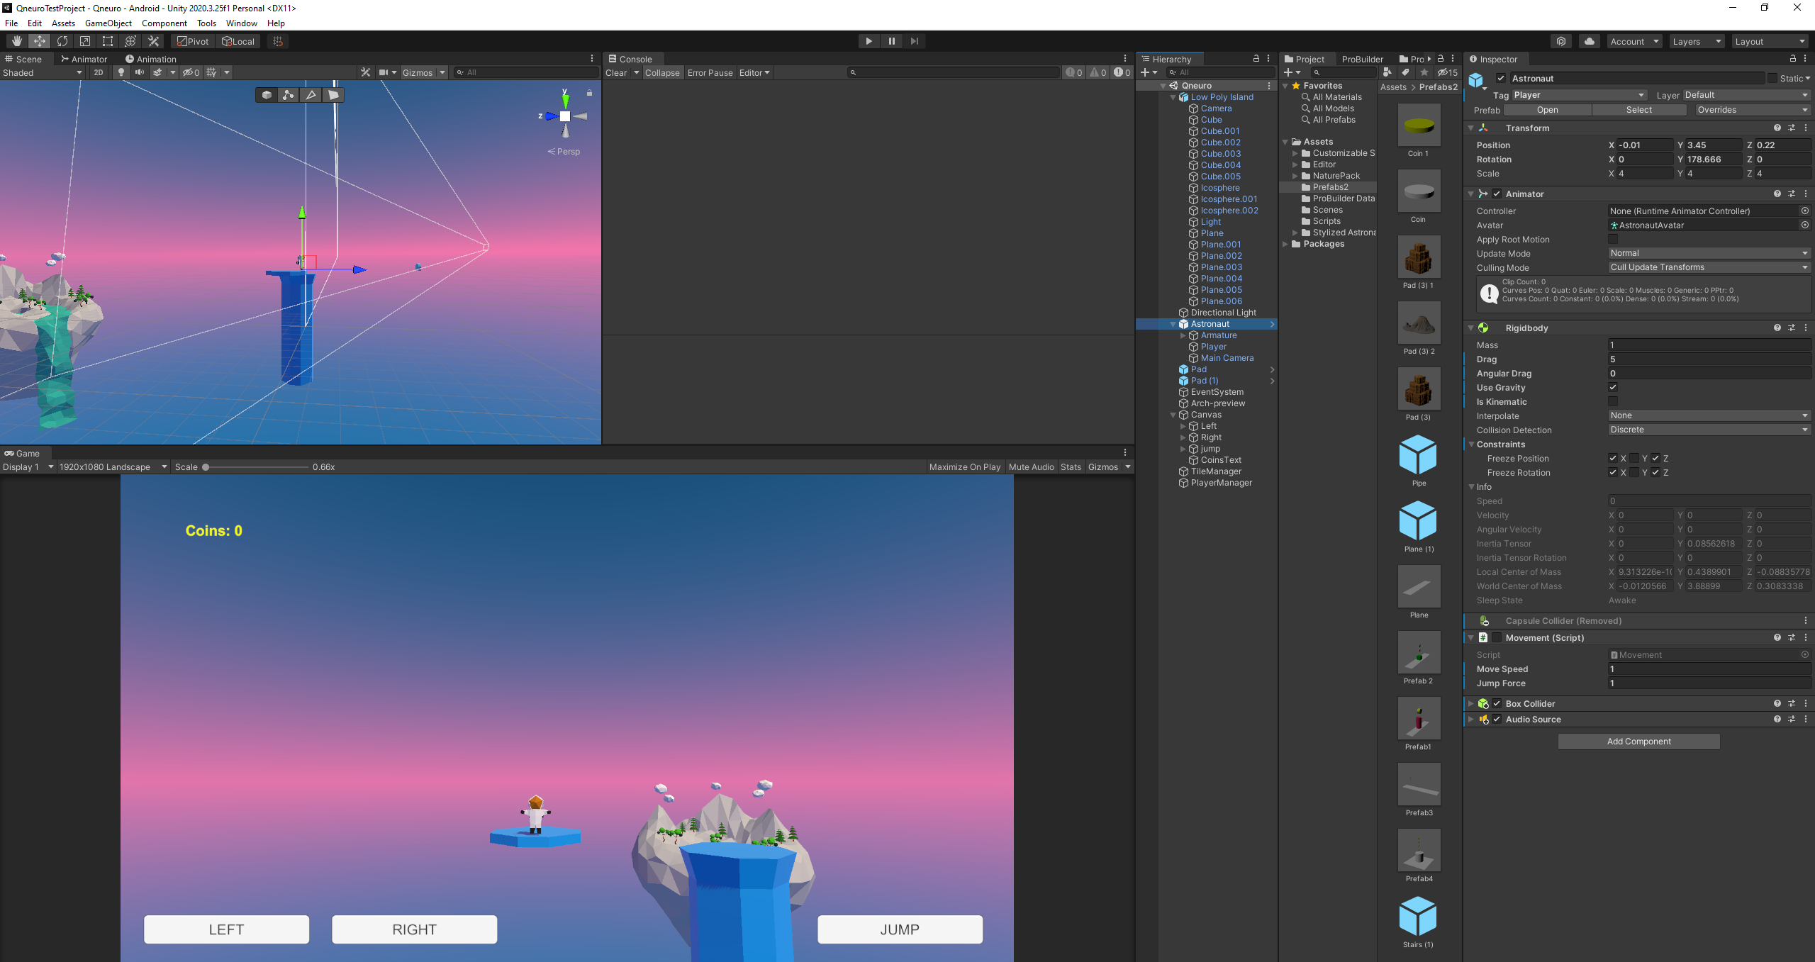The image size is (1815, 962).
Task: Toggle scene audio speaker icon
Action: point(140,72)
